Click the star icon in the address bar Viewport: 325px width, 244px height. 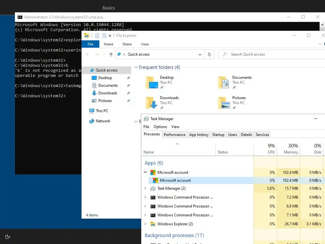[119, 54]
